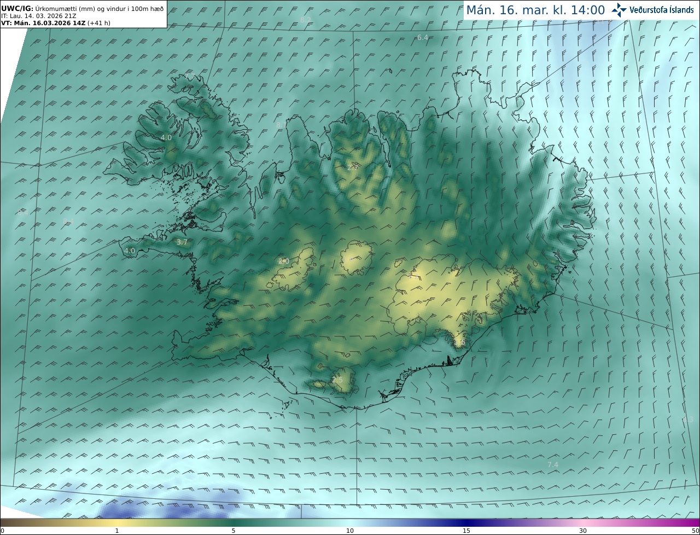Click the 5 label on the color scale
The height and width of the screenshot is (535, 700).
[234, 531]
